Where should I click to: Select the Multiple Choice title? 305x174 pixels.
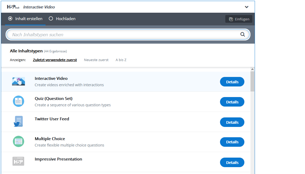click(x=50, y=139)
